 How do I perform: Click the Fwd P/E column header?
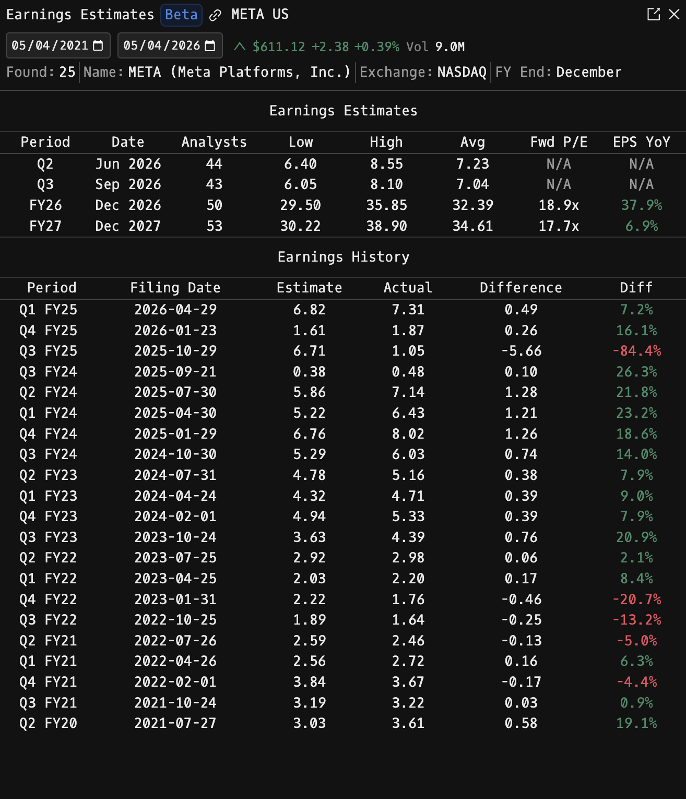click(559, 142)
